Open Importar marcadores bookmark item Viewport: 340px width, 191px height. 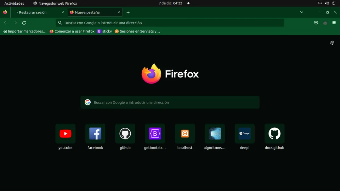point(25,31)
